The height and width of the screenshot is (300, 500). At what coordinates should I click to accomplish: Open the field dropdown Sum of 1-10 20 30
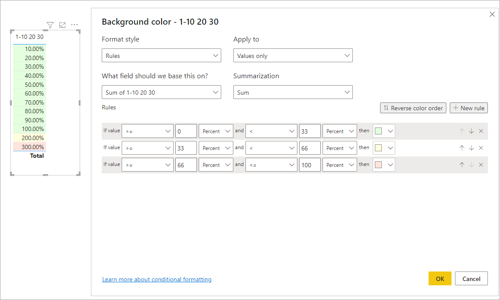[x=161, y=92]
